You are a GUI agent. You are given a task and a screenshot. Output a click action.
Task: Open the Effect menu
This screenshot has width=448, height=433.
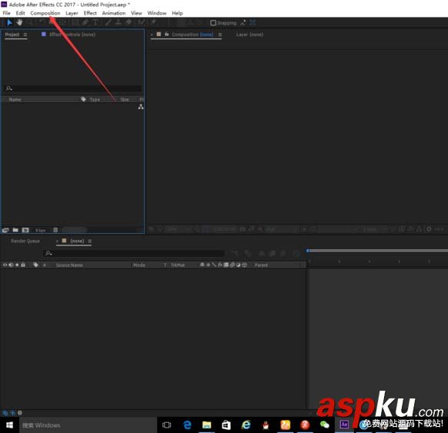90,13
